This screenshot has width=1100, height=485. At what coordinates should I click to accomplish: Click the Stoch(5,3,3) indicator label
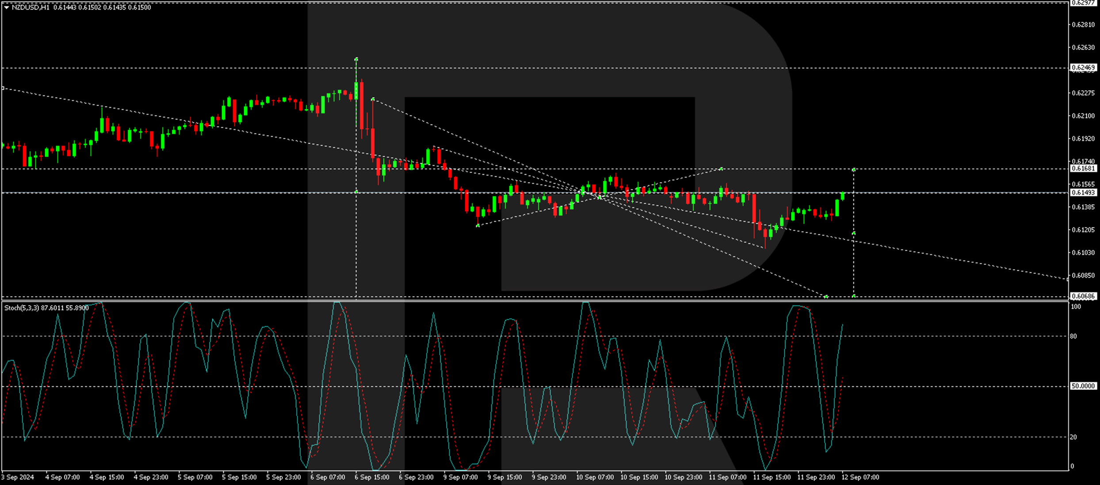[22, 308]
